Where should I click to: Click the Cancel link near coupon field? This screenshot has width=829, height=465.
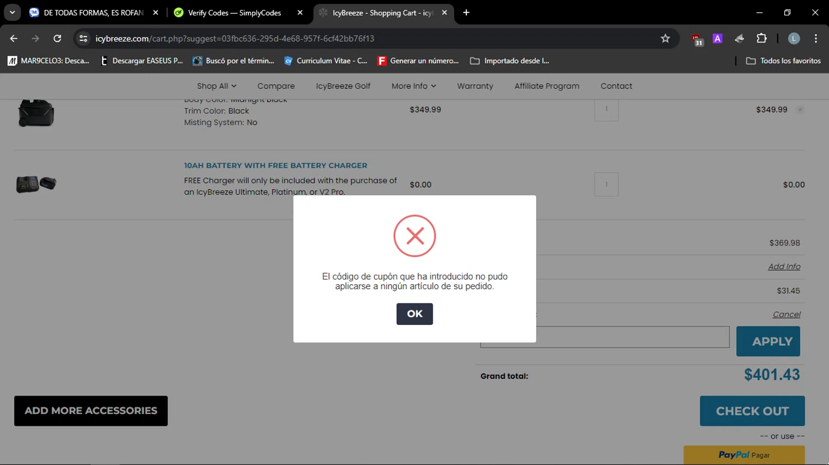coord(786,314)
